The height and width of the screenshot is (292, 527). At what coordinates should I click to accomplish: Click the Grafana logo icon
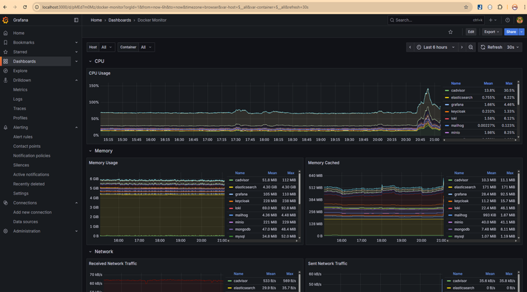tap(6, 20)
